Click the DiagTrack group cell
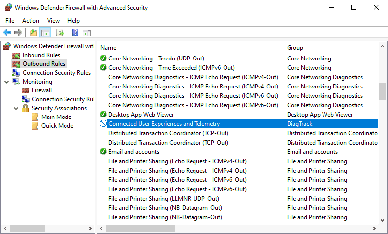Screen dimensions: 388x234 [300, 124]
